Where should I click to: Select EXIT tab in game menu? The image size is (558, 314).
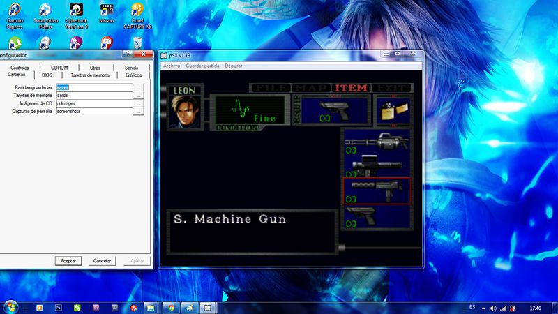tap(391, 88)
